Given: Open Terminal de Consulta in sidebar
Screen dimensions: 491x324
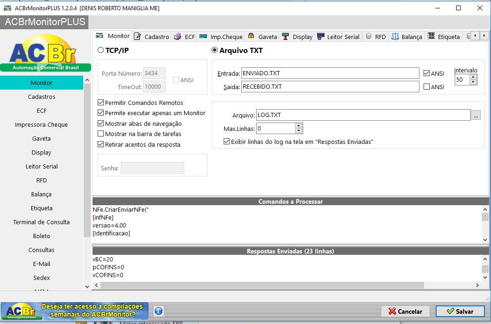Looking at the screenshot, I should 42,222.
